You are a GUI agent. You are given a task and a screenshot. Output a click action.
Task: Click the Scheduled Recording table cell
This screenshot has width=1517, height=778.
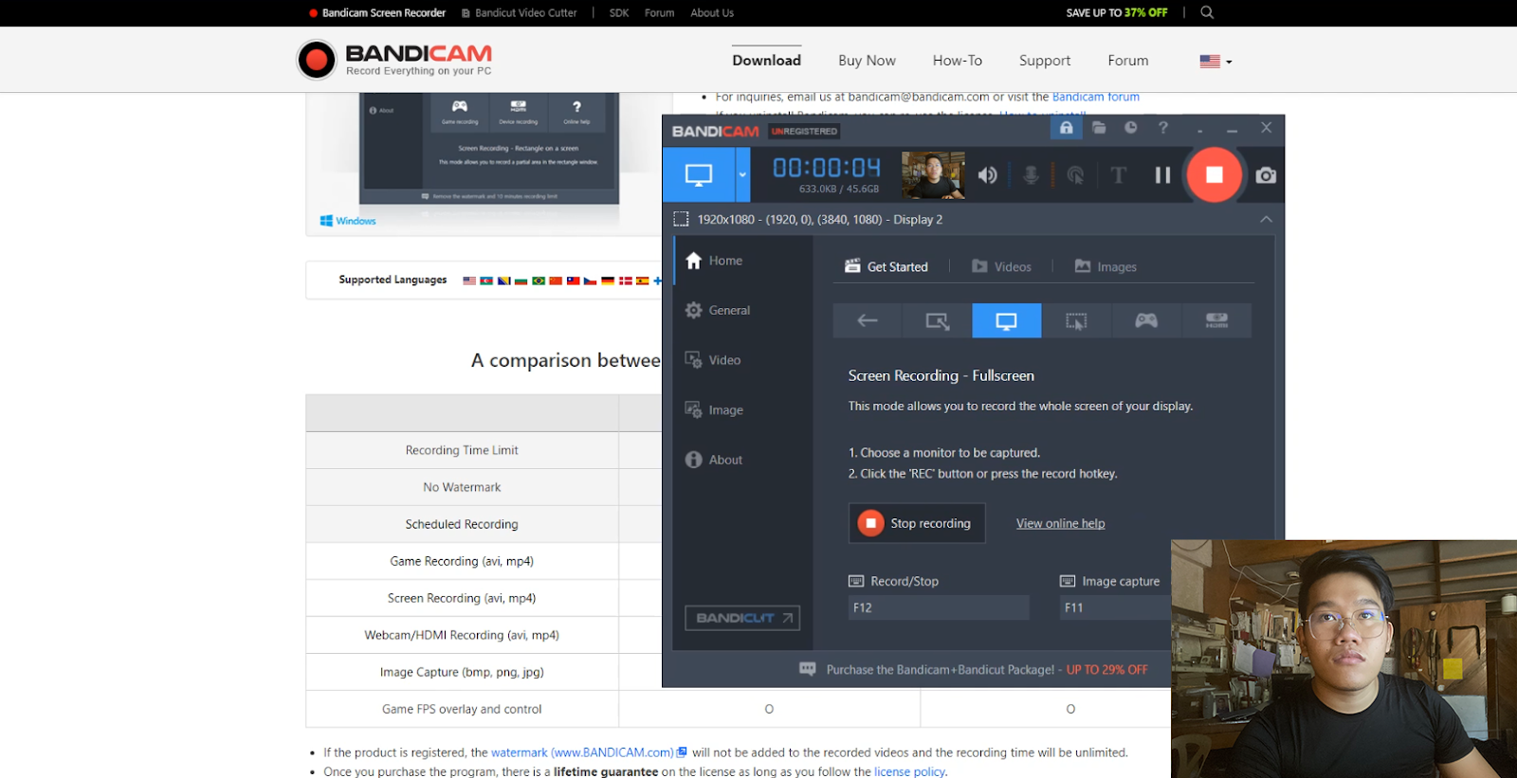pos(462,524)
